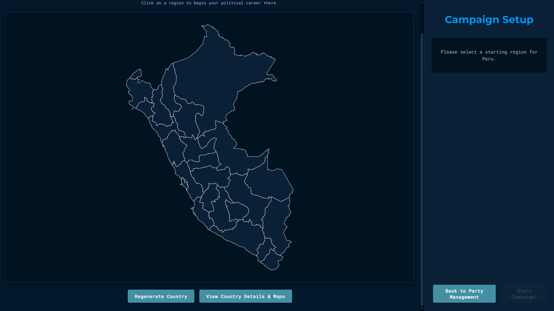Open View Country Details & Maps
554x311 pixels.
(245, 296)
